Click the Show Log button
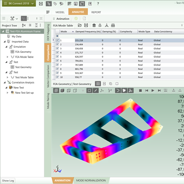Image resolution: width=184 pixels, height=184 pixels. pyautogui.click(x=8, y=181)
